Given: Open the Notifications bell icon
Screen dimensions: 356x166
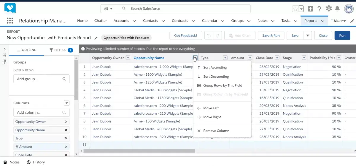Looking at the screenshot, I should [x=338, y=9].
